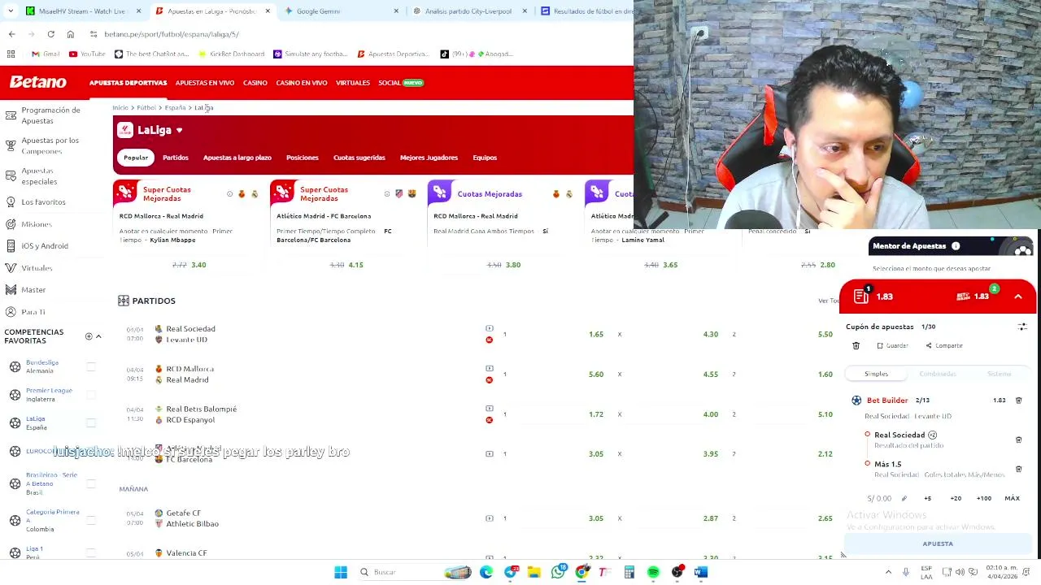Delete all bets trash icon in coupon

pyautogui.click(x=856, y=346)
